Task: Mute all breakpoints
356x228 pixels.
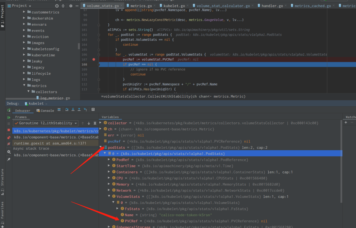Action: click(x=9, y=144)
